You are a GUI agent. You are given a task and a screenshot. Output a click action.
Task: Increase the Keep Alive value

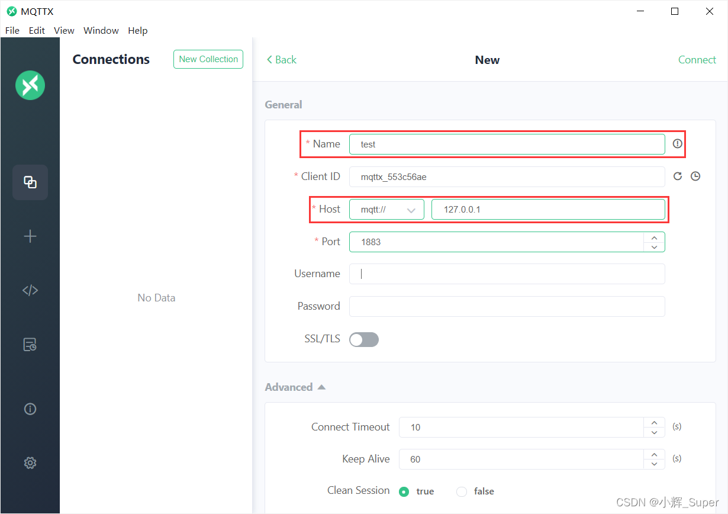click(654, 454)
